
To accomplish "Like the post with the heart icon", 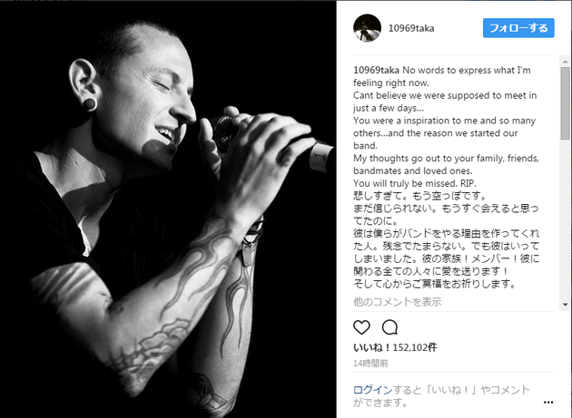I will pos(361,327).
